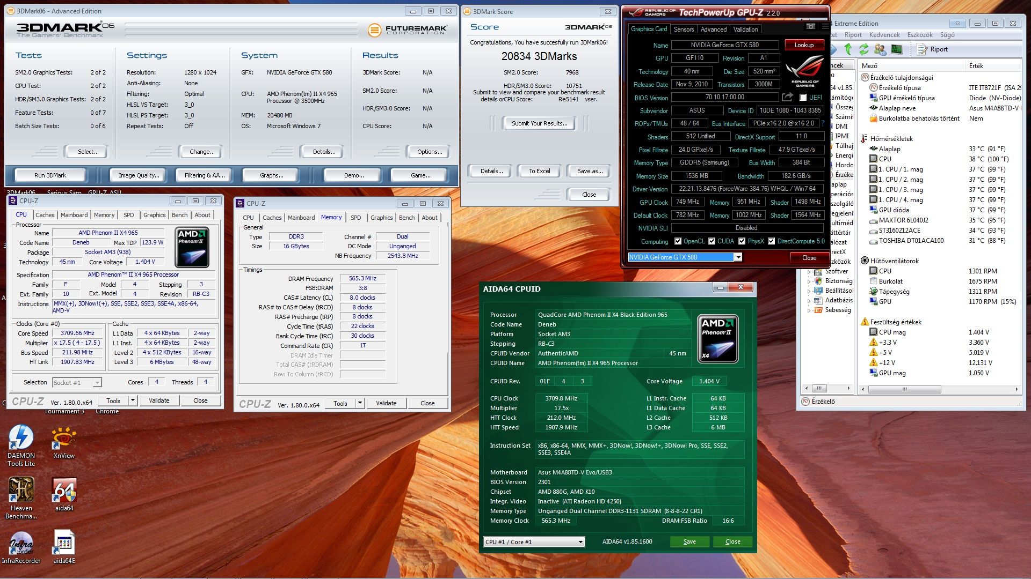Open the CPU #1 / Core #1 dropdown
This screenshot has width=1031, height=579.
click(x=580, y=541)
